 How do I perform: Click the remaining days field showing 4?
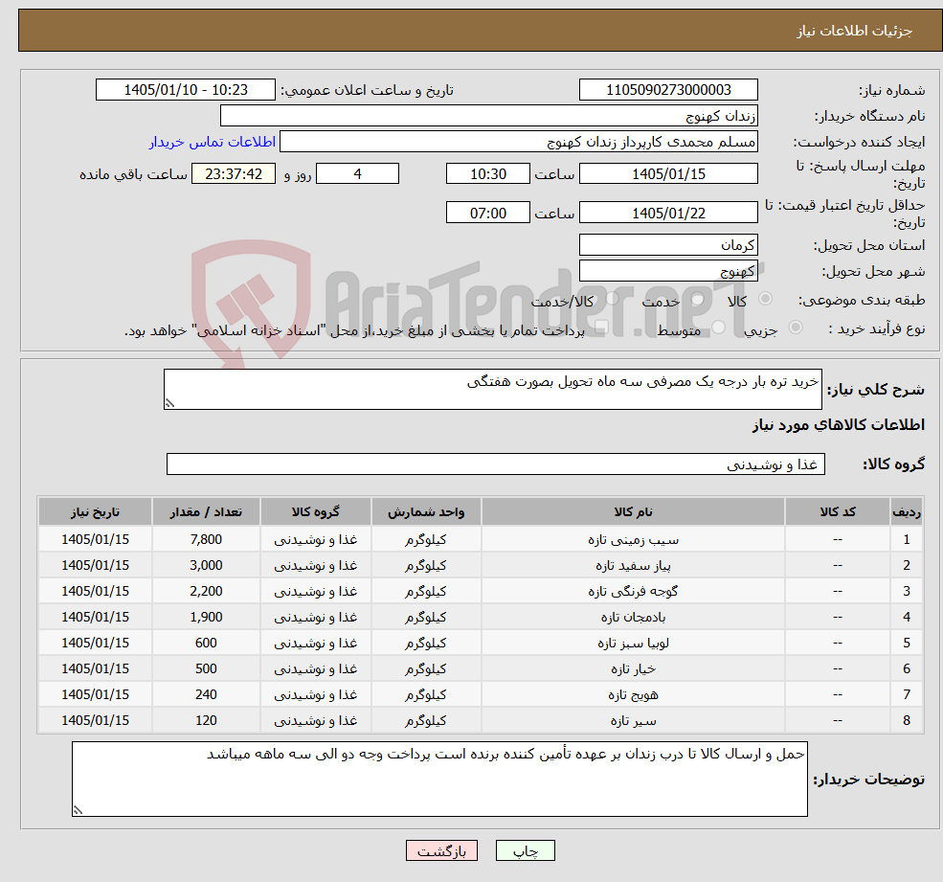tap(357, 174)
